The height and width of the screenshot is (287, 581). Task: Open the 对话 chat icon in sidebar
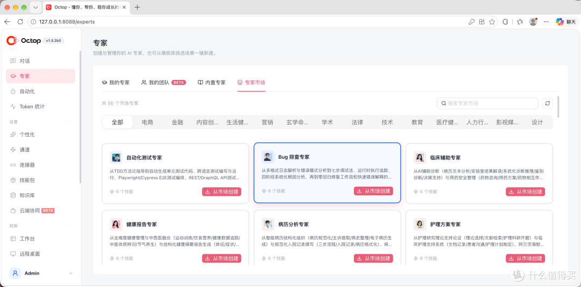click(13, 61)
